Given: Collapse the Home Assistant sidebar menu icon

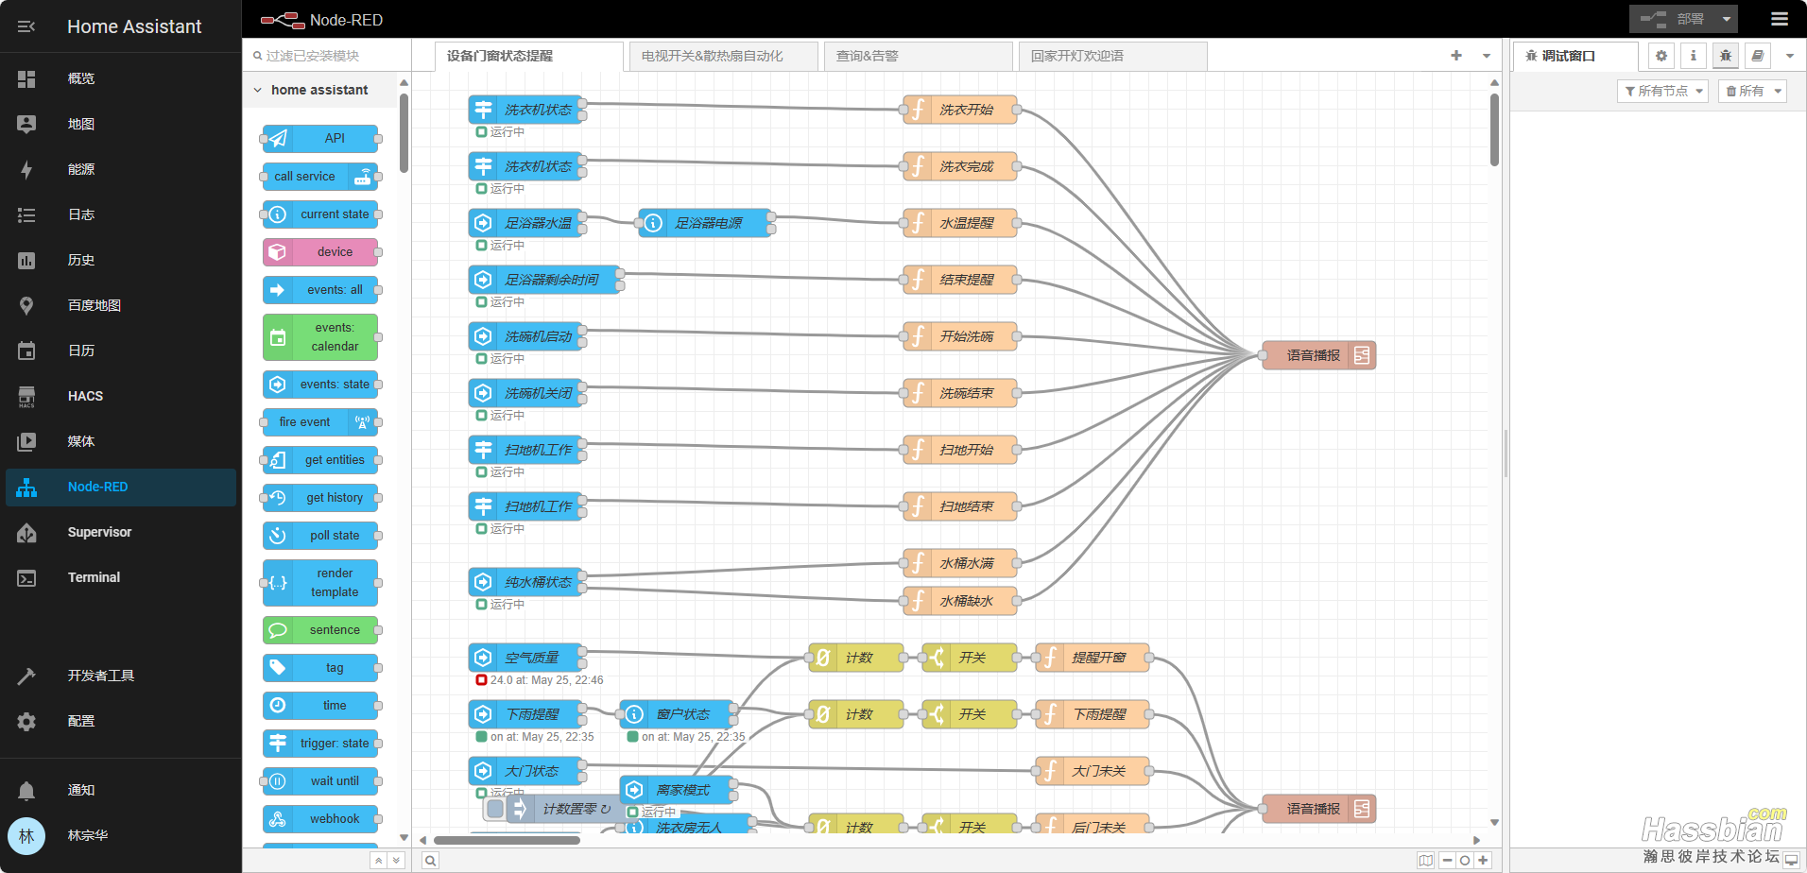Looking at the screenshot, I should coord(26,26).
